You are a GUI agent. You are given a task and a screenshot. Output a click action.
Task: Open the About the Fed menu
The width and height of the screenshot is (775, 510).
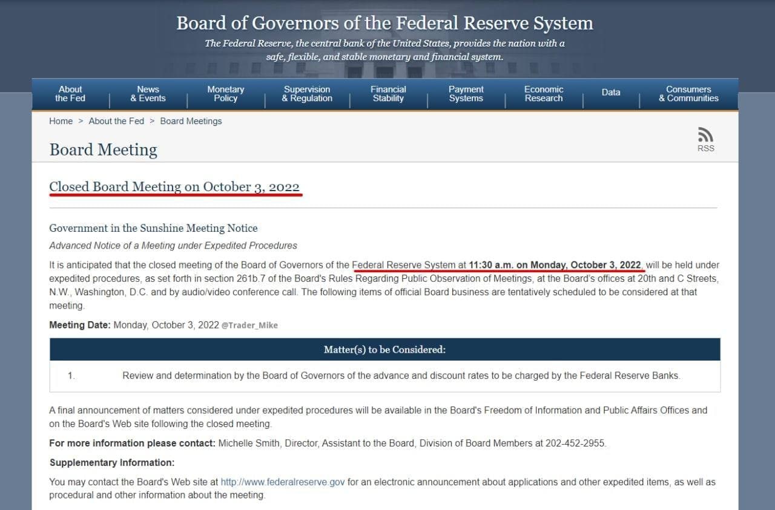(x=70, y=94)
